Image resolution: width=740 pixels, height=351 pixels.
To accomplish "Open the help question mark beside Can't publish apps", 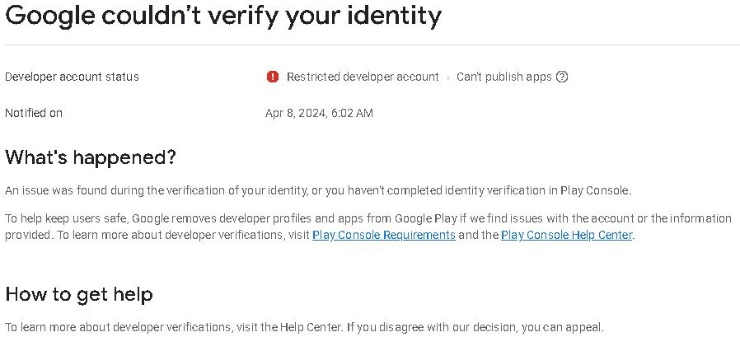I will pos(562,77).
